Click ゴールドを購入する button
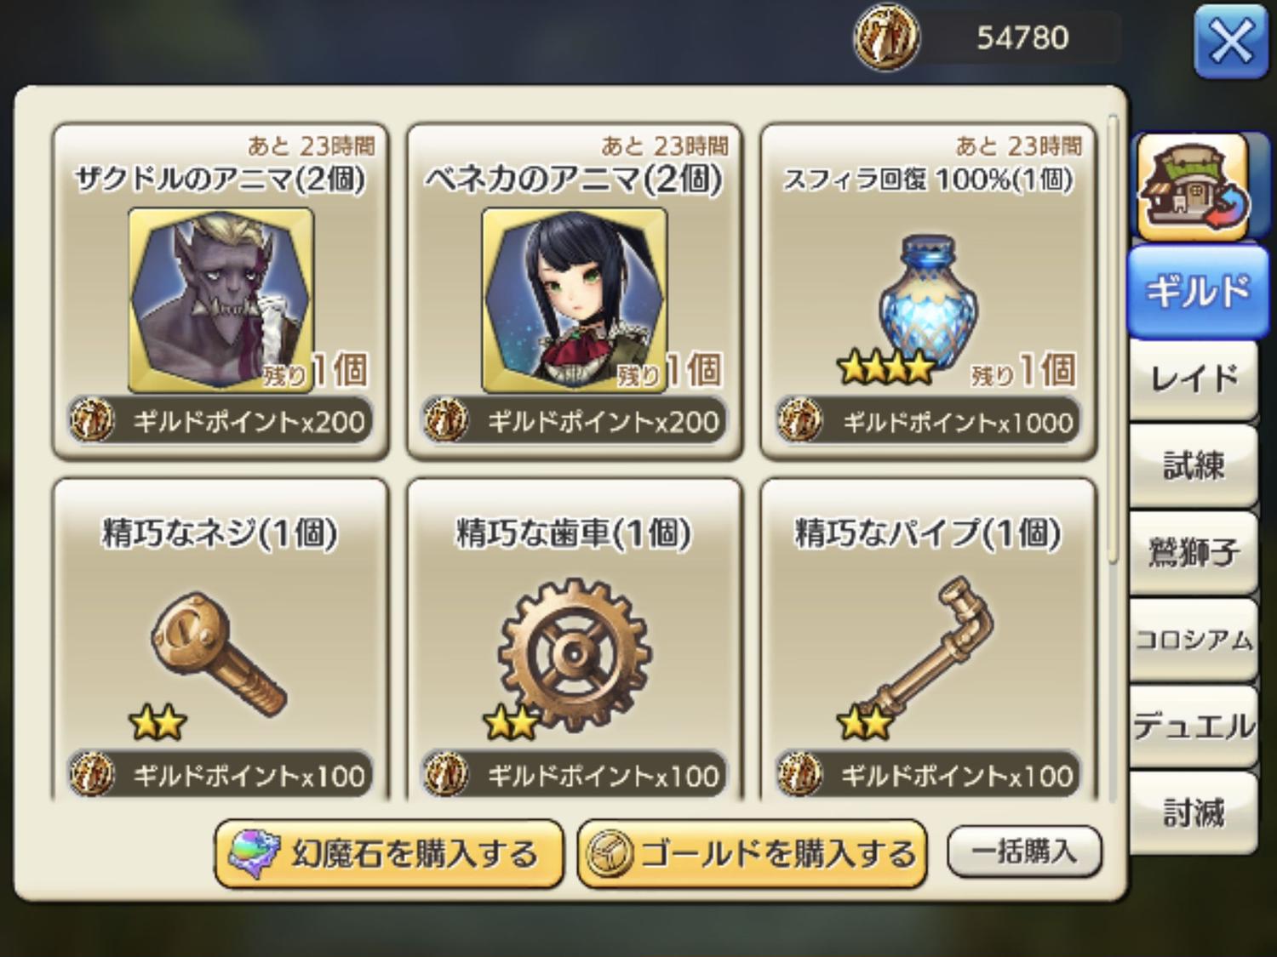1277x957 pixels. [752, 853]
